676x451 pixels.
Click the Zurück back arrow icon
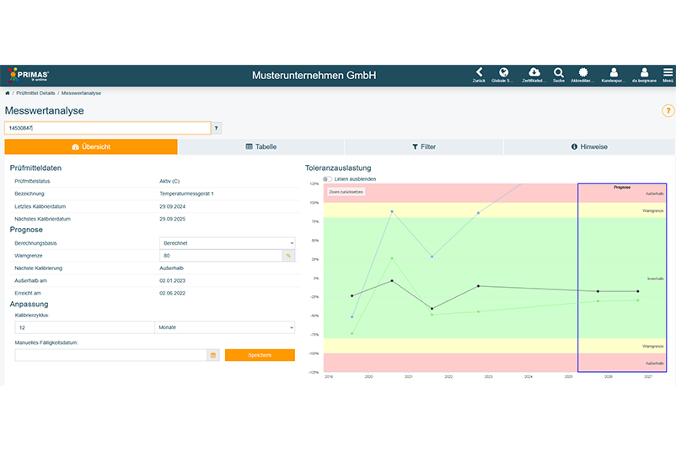point(479,73)
